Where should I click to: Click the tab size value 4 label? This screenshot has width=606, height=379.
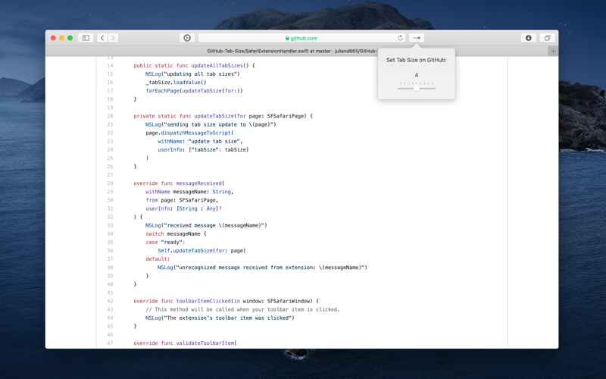point(416,75)
